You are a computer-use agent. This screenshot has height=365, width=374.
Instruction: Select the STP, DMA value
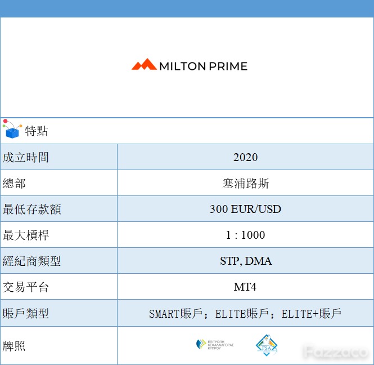[x=246, y=261]
